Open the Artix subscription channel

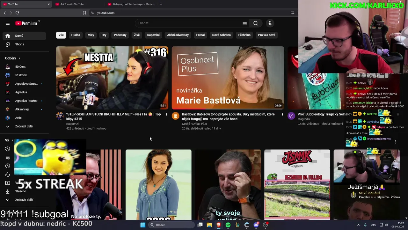point(24,118)
